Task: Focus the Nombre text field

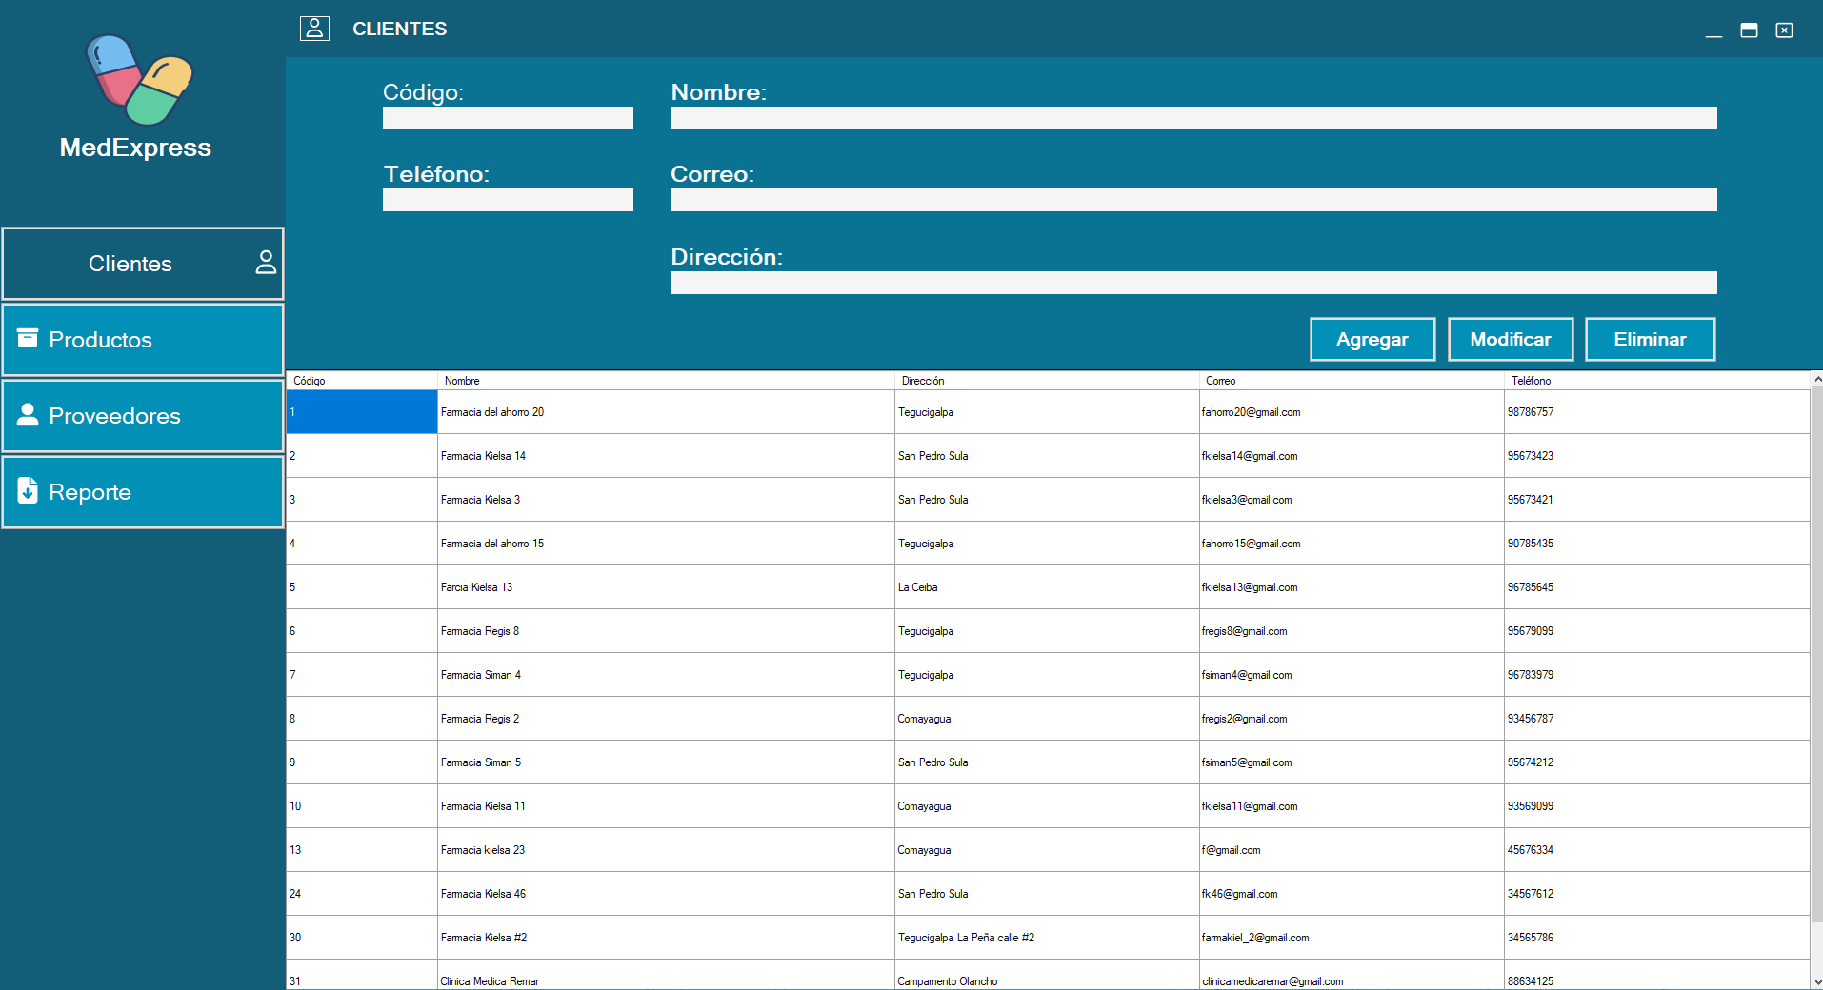Action: point(1192,118)
